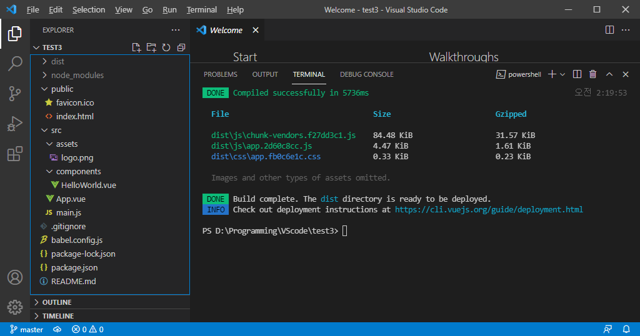Screen dimensions: 640x336
Task: Refresh the explorer file tree
Action: 166,47
